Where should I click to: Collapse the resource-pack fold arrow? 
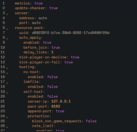point(7,29)
